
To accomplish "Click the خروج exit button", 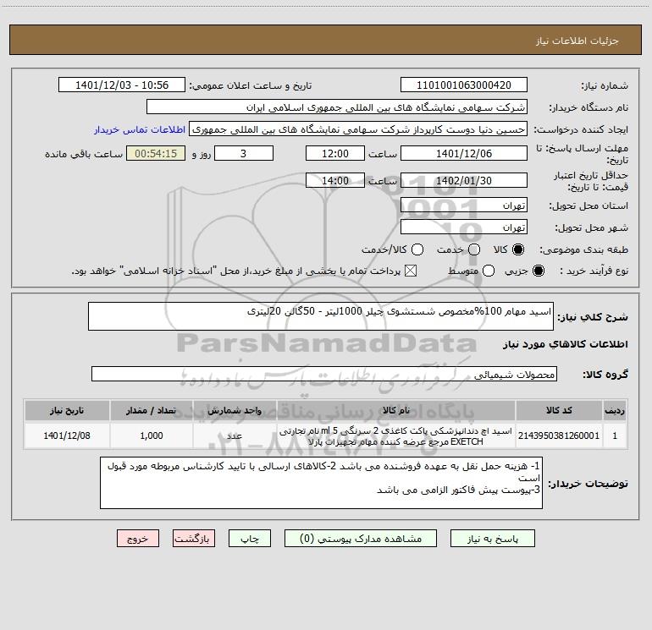I will click(138, 539).
